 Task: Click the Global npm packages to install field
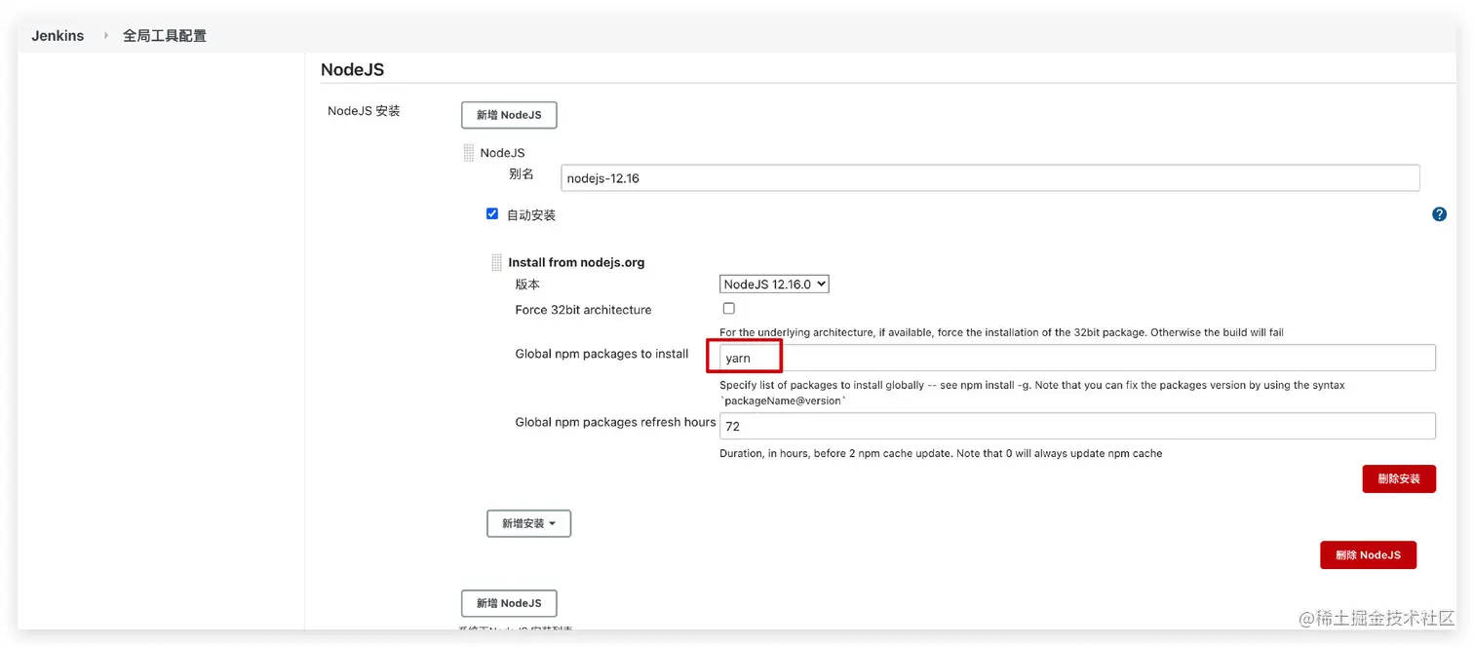pyautogui.click(x=1077, y=358)
